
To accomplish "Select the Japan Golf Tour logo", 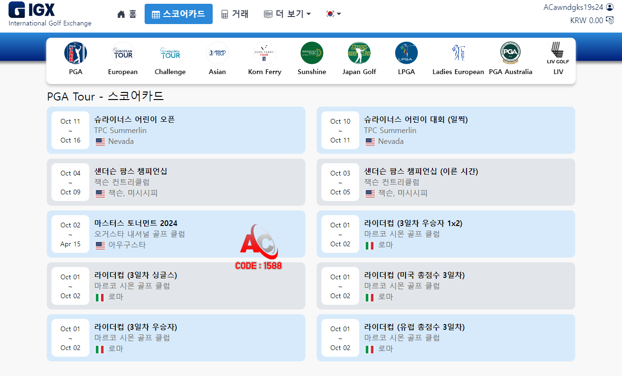I will pos(359,53).
